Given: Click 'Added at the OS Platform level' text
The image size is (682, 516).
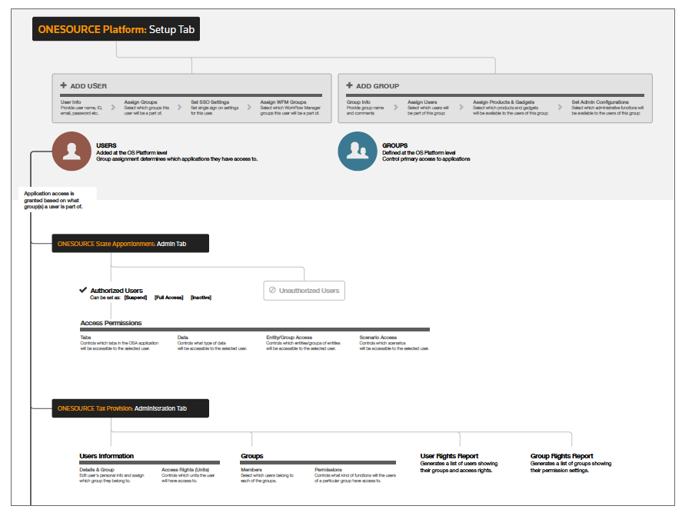Looking at the screenshot, I should [131, 153].
